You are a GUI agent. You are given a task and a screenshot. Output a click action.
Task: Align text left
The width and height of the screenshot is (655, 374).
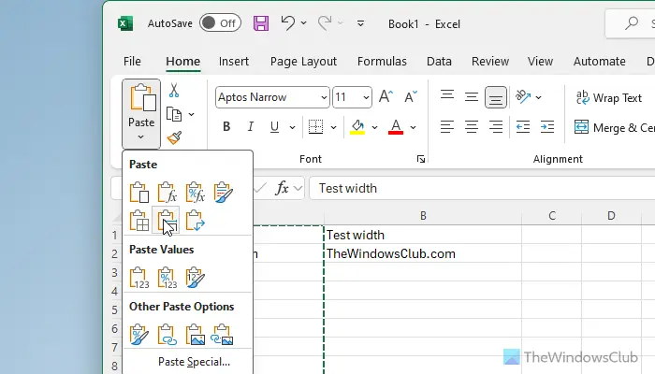tap(447, 126)
